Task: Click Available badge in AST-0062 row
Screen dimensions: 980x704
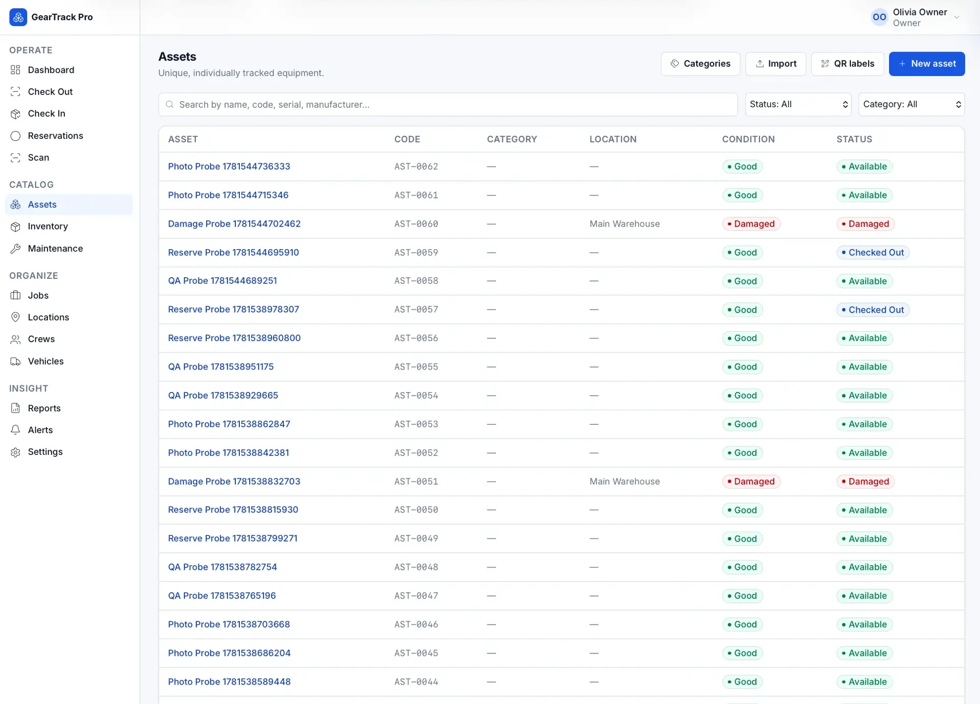Action: (x=865, y=166)
